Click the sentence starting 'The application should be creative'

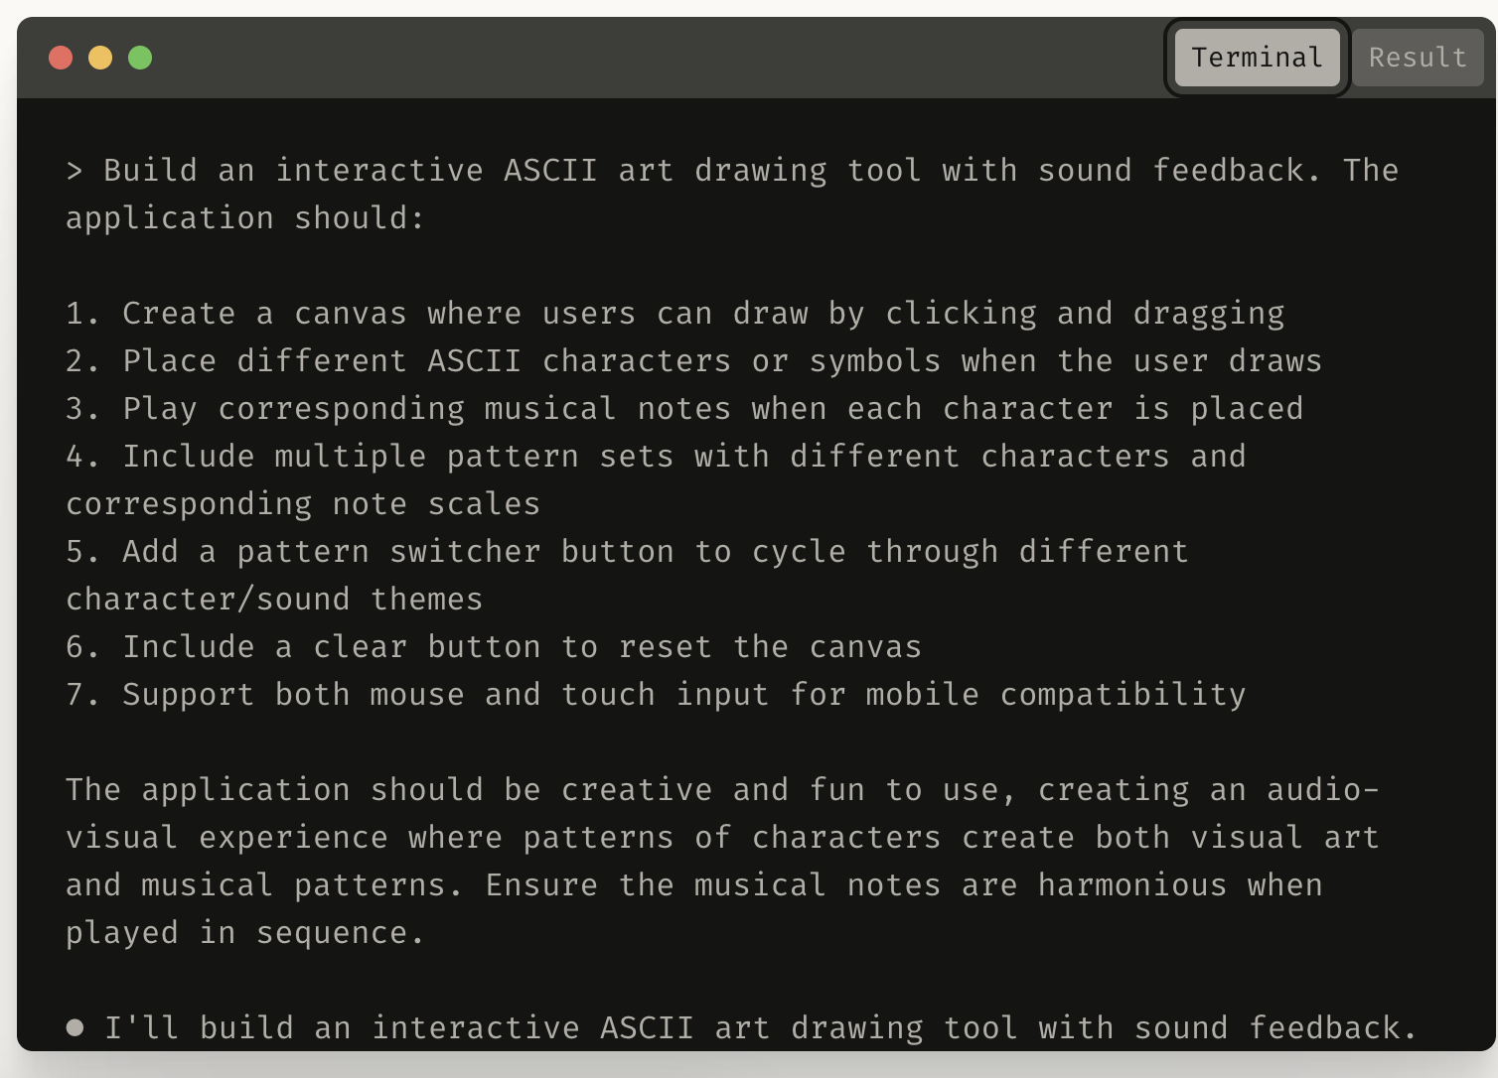pos(722,790)
